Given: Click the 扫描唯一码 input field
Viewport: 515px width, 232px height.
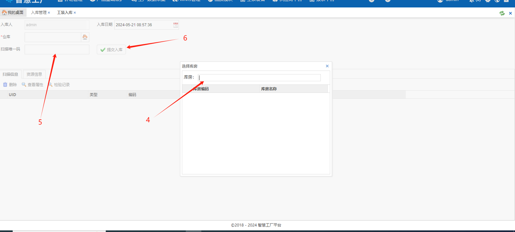Looking at the screenshot, I should tap(57, 50).
